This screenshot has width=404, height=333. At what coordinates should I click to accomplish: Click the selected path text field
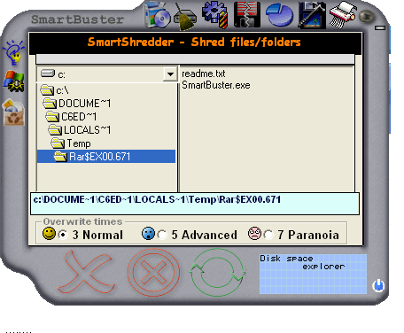click(195, 204)
